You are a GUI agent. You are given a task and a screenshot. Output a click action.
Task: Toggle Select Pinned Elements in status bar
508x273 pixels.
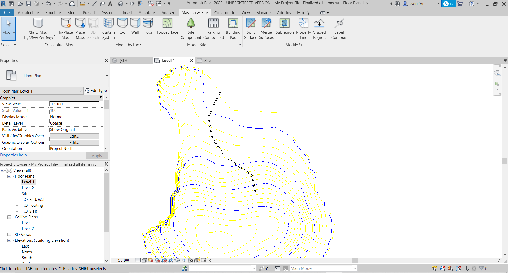[x=450, y=268]
